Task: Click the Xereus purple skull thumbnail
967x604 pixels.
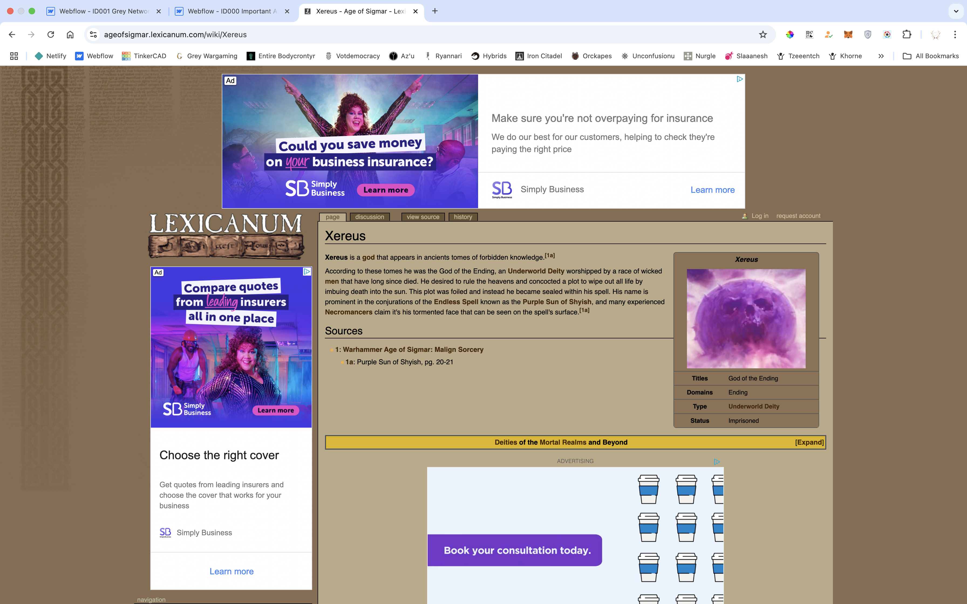Action: pos(746,318)
